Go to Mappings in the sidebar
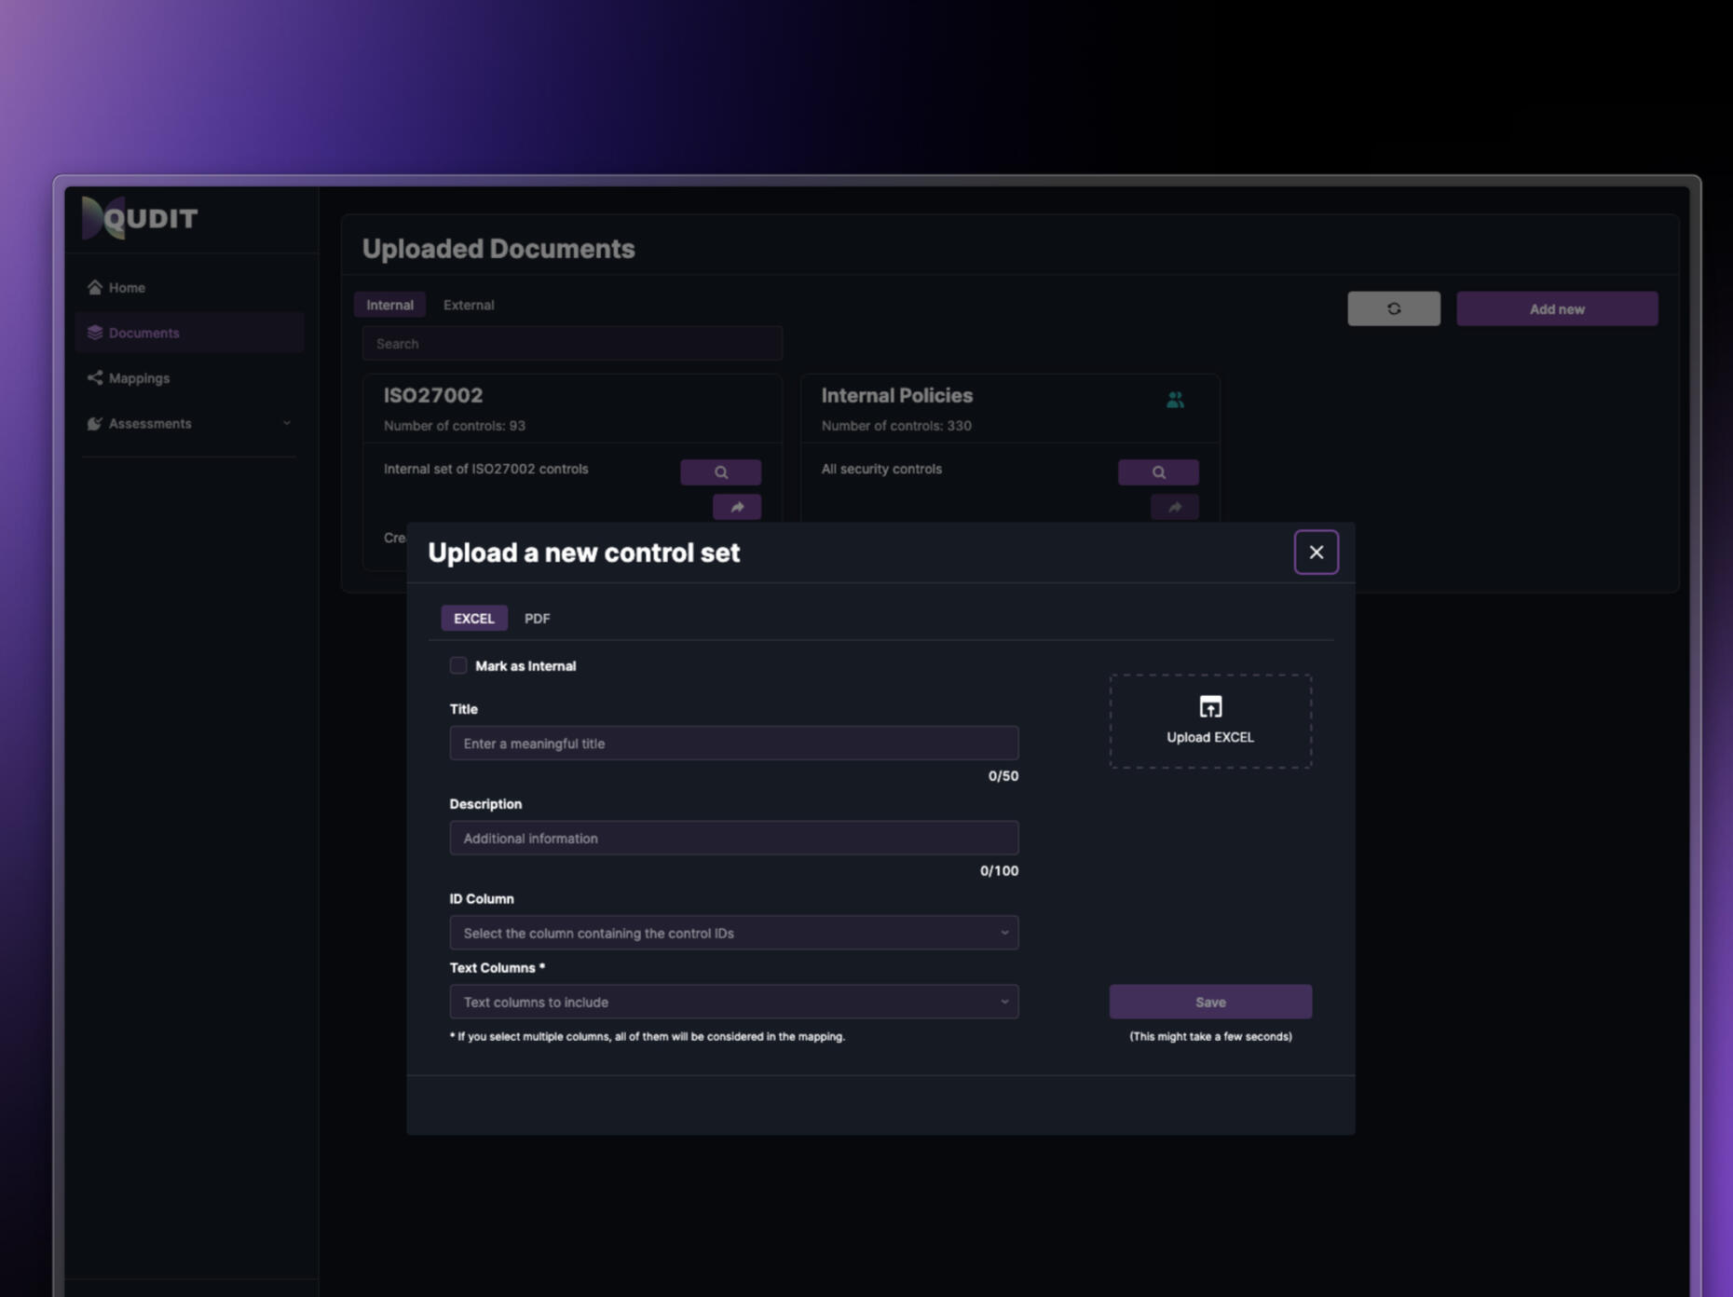 (139, 378)
